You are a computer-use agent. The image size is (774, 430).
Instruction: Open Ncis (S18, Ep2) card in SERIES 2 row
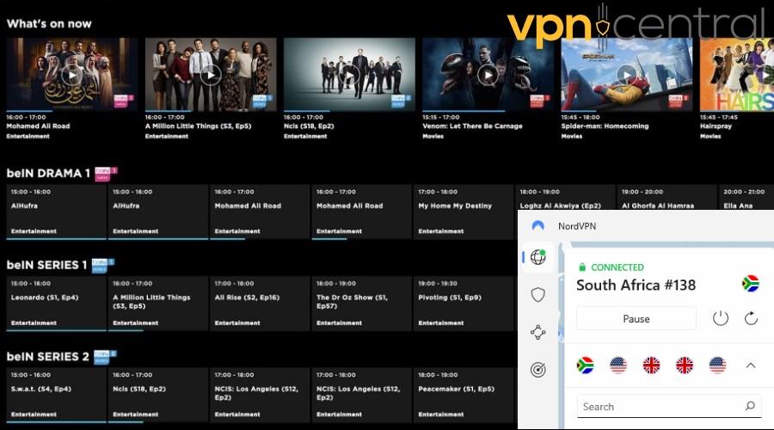[x=158, y=395]
